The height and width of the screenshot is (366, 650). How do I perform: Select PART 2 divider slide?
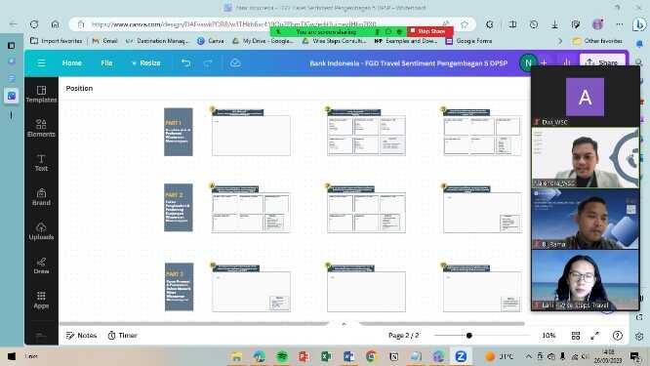(179, 207)
